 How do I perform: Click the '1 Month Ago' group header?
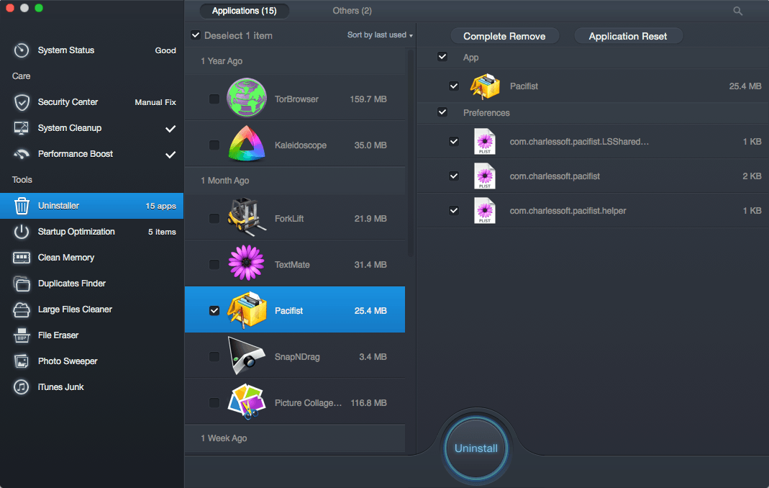(295, 180)
